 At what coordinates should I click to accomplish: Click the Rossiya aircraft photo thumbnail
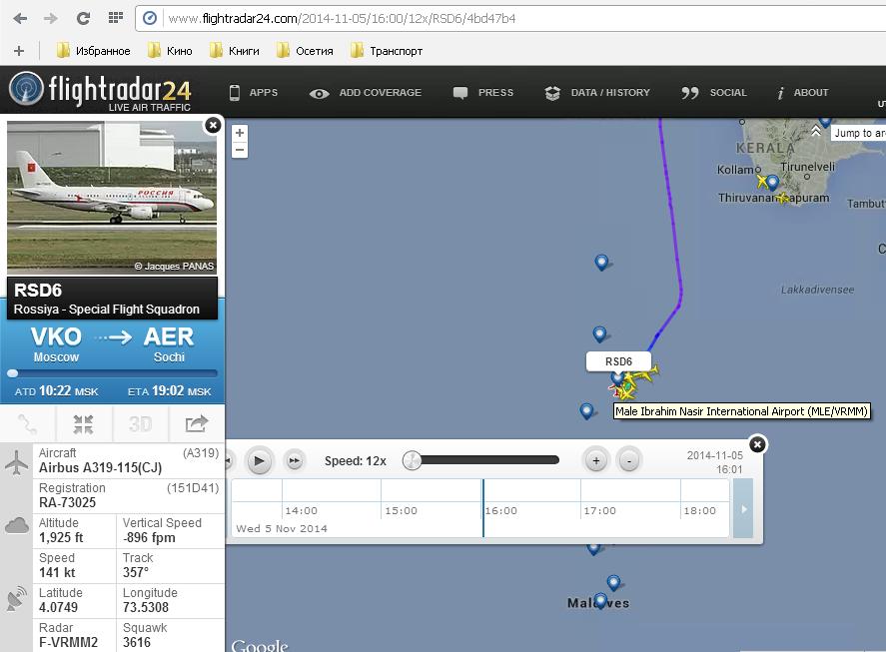[111, 197]
